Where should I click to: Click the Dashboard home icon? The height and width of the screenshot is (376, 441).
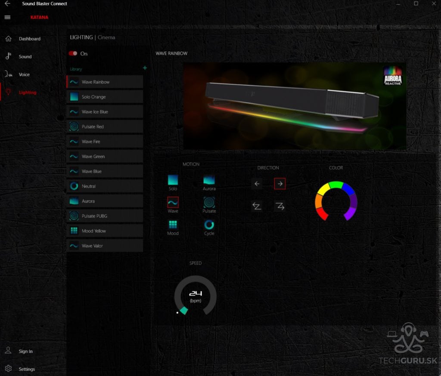pos(9,38)
